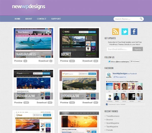The height and width of the screenshot is (133, 152).
Task: Open SparkMagazine in Recent Themes
Action: tap(113, 123)
